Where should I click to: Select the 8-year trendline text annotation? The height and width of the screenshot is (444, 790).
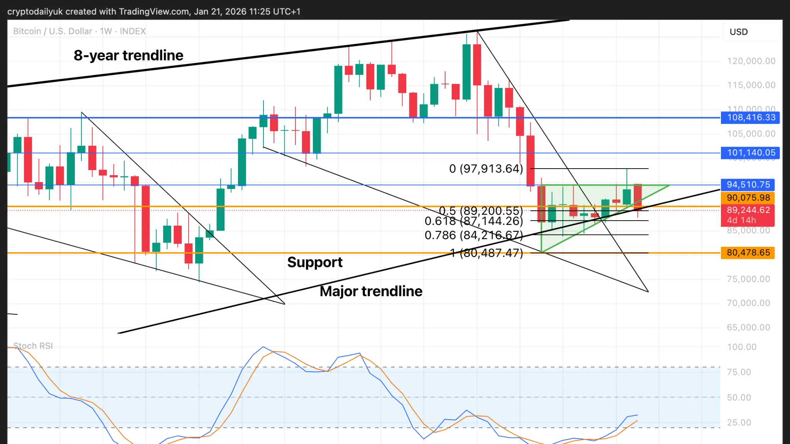[x=128, y=56]
